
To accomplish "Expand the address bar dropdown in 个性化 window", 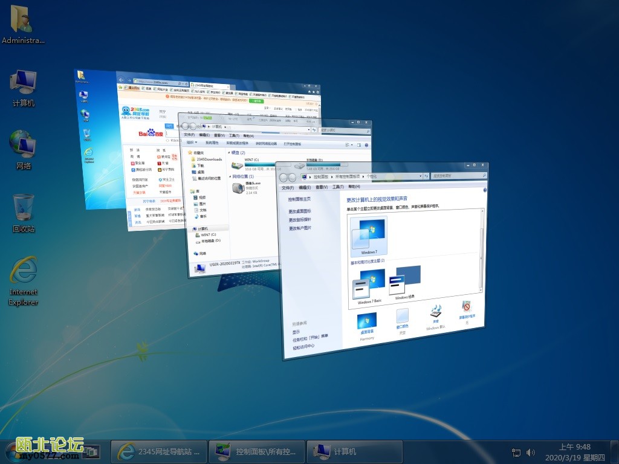I will click(420, 176).
